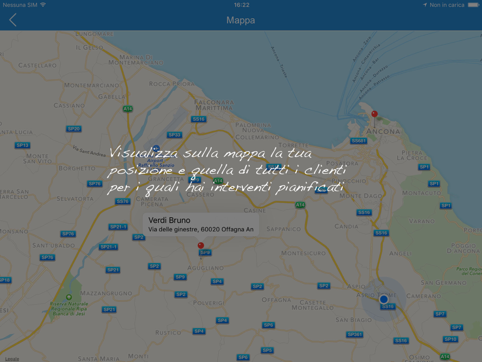Tap the Camerata Picena label
The height and width of the screenshot is (362, 482).
(152, 201)
